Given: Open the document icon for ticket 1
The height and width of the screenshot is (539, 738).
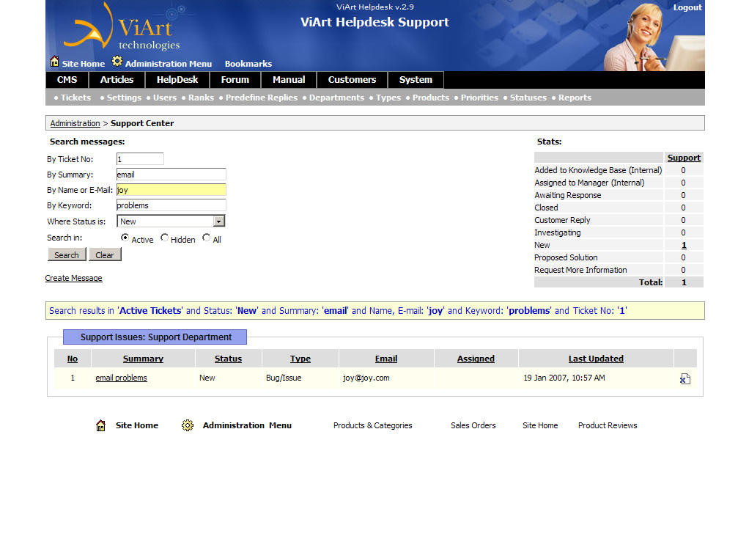Looking at the screenshot, I should [x=685, y=379].
